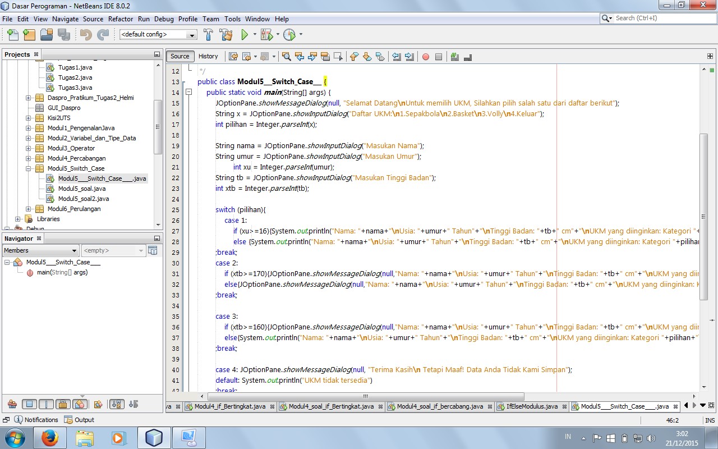Click the Source view button

[x=180, y=56]
